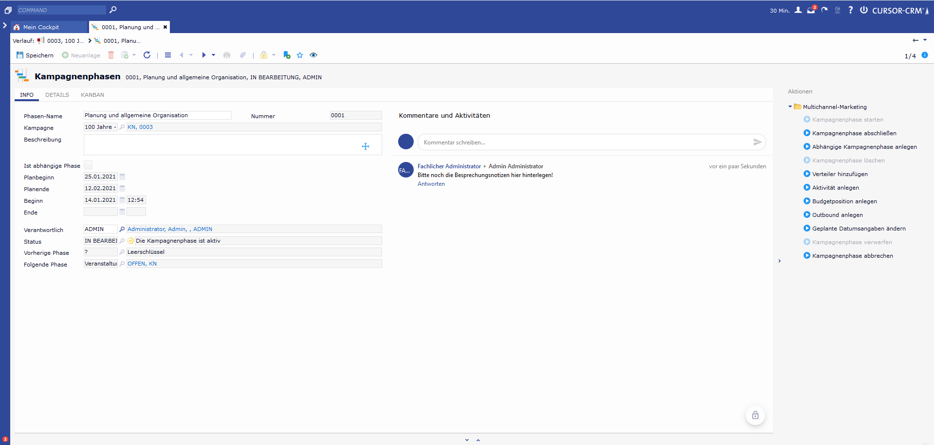Click the power logout icon
Screen dimensions: 934x445
(x=863, y=10)
